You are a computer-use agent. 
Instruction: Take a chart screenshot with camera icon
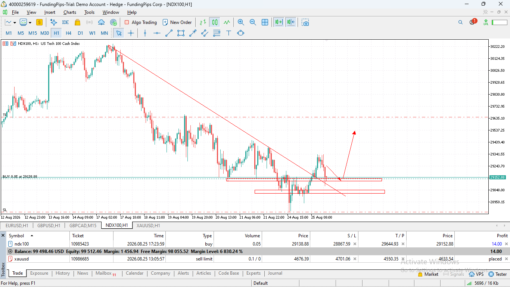coord(306,22)
